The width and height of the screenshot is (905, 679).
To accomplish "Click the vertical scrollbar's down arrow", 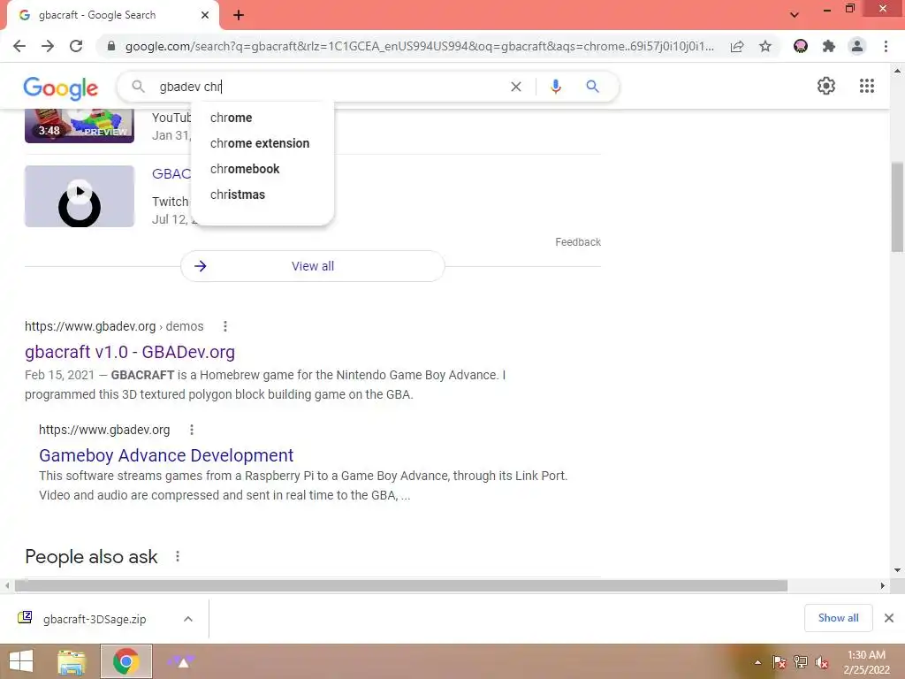I will 897,570.
